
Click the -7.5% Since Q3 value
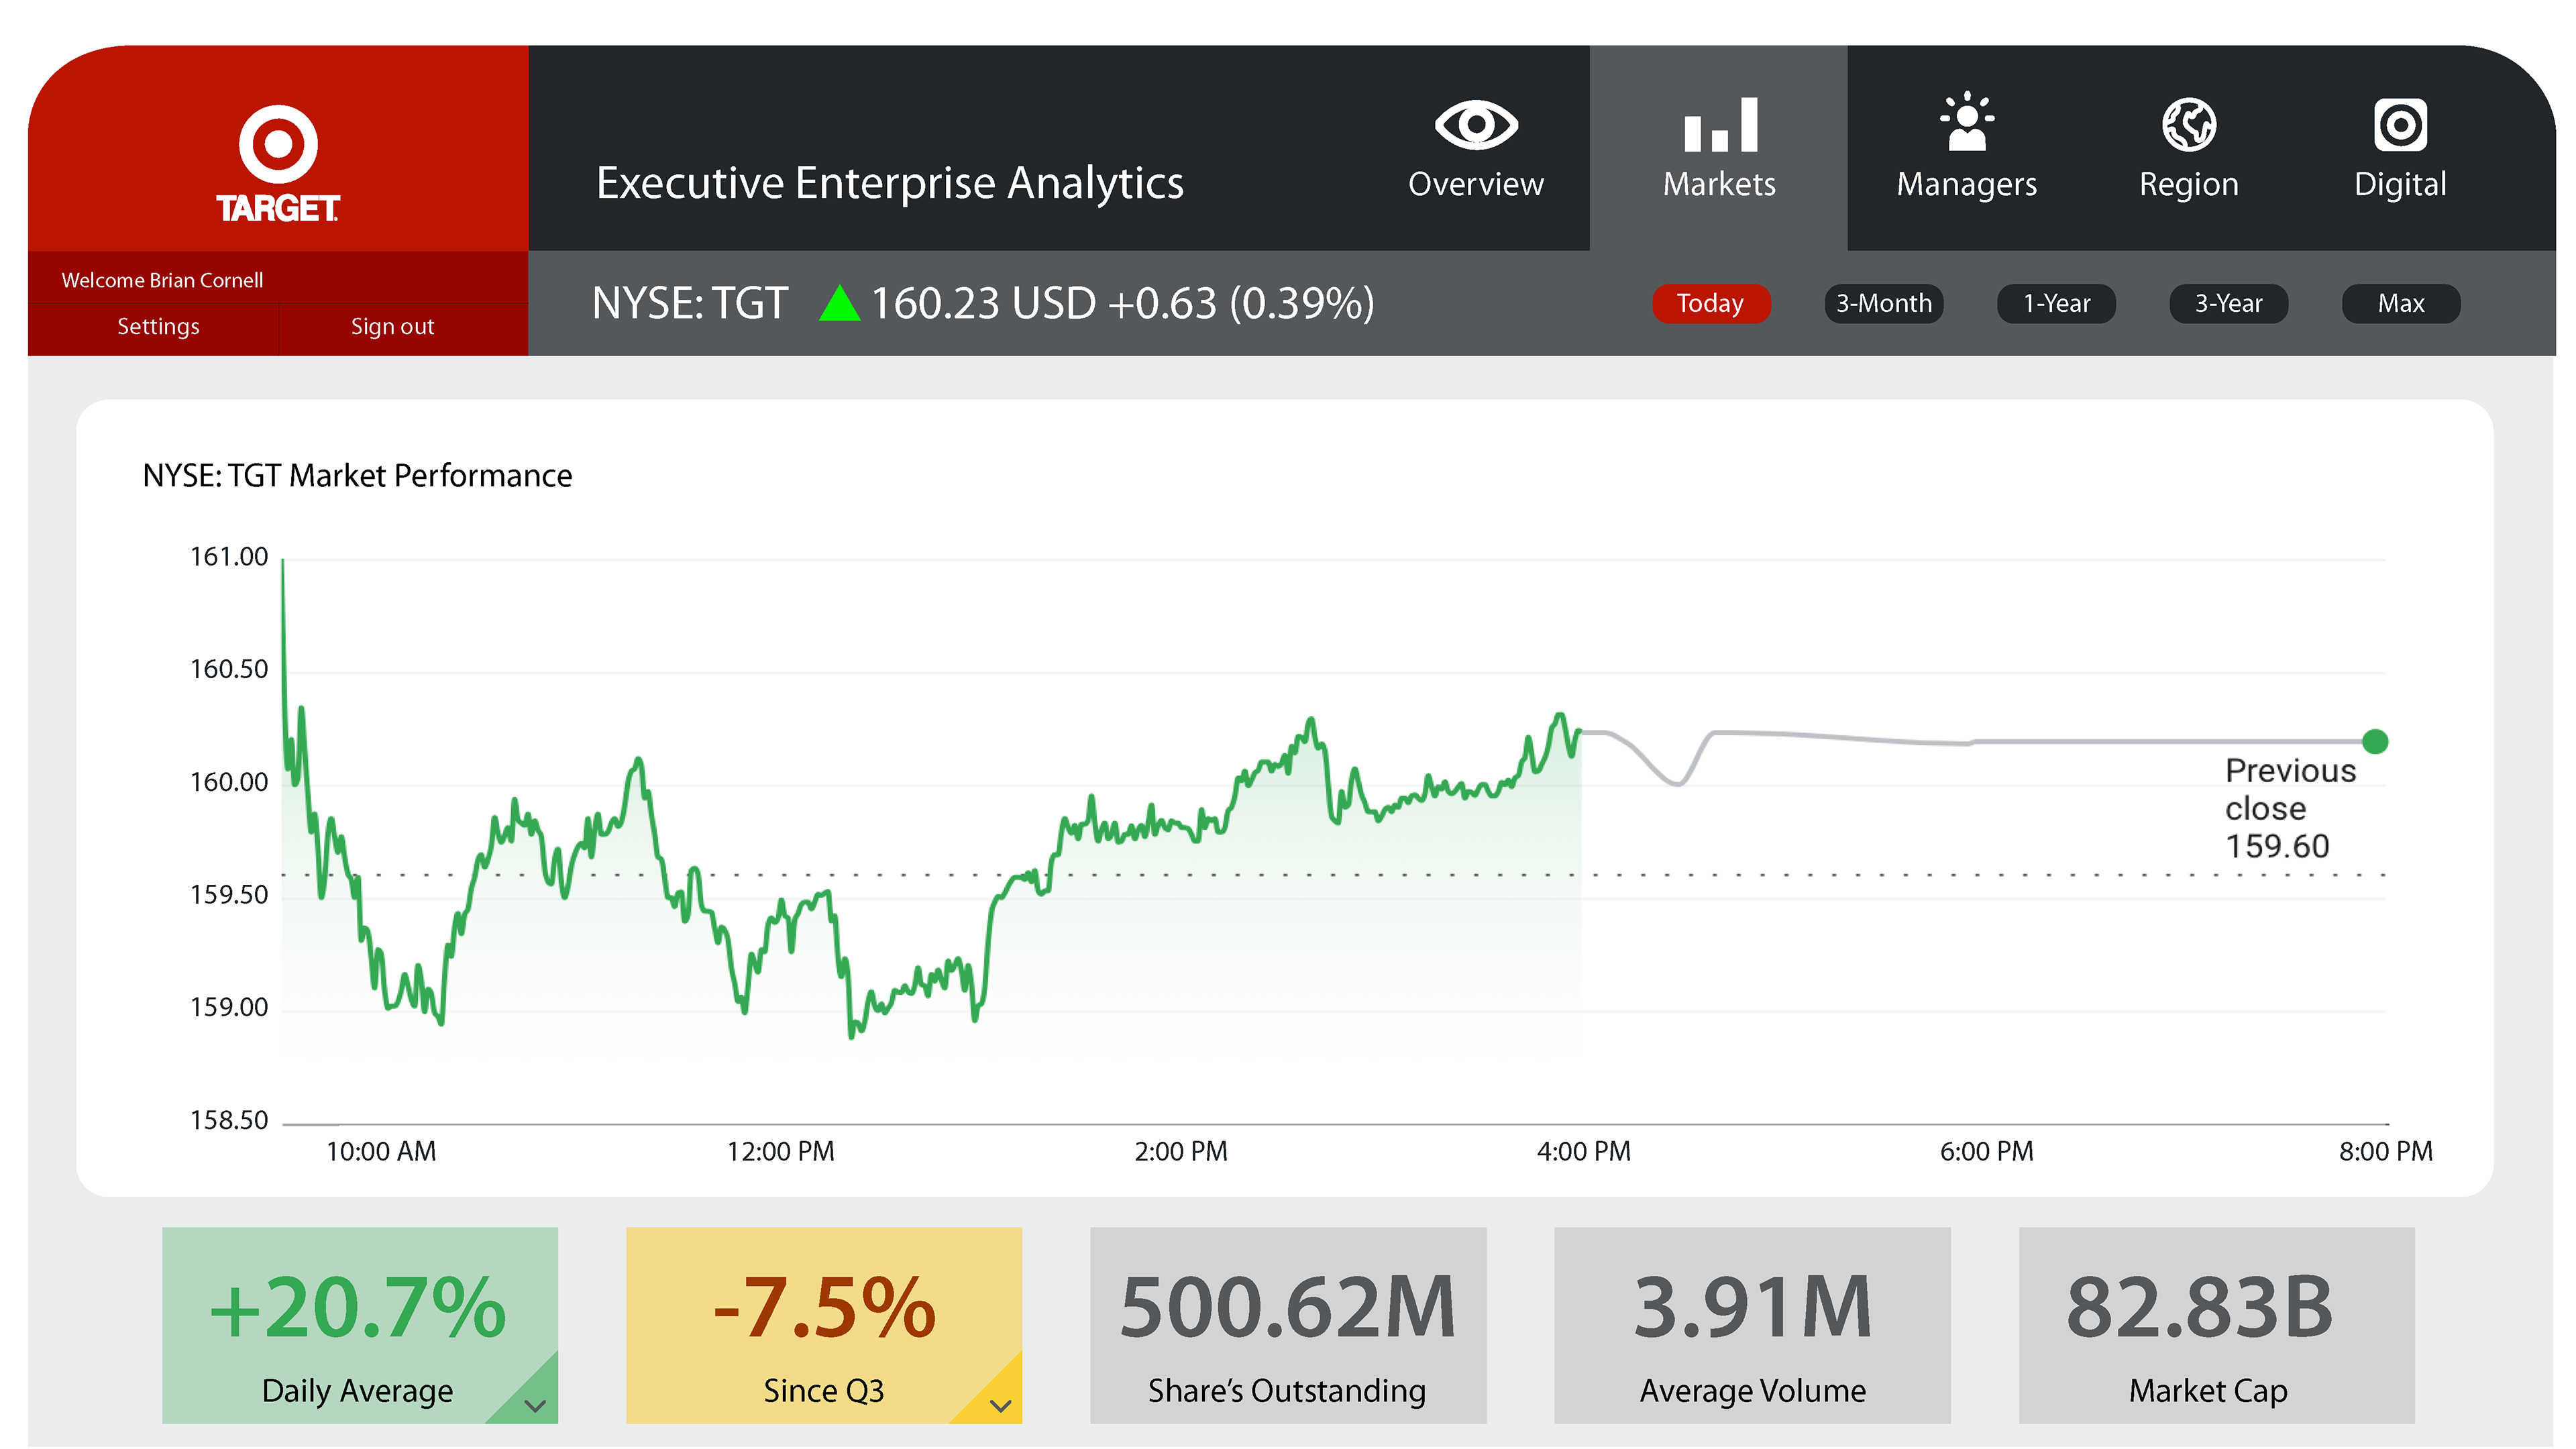(x=824, y=1307)
